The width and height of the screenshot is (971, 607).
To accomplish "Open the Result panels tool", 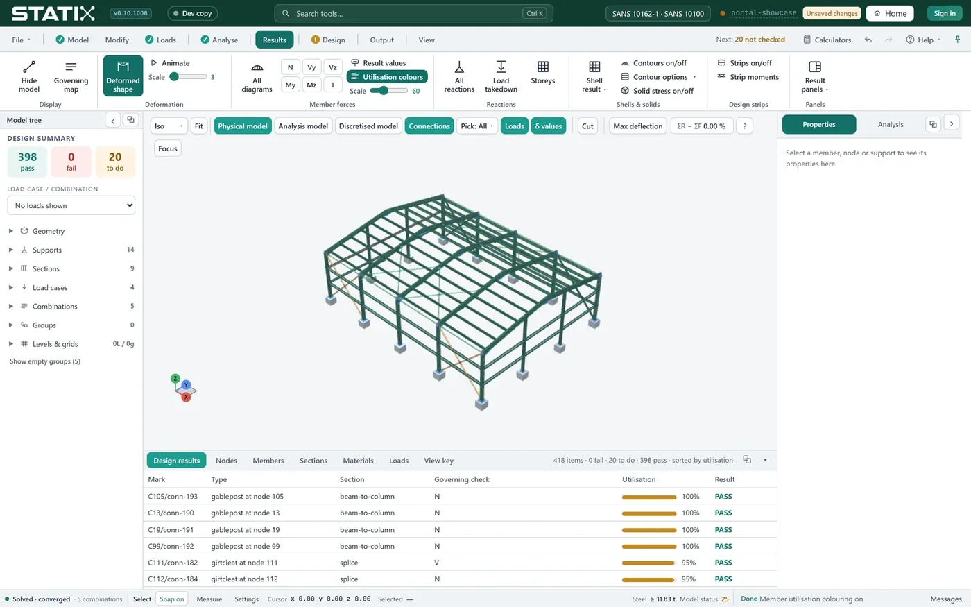I will 815,76.
